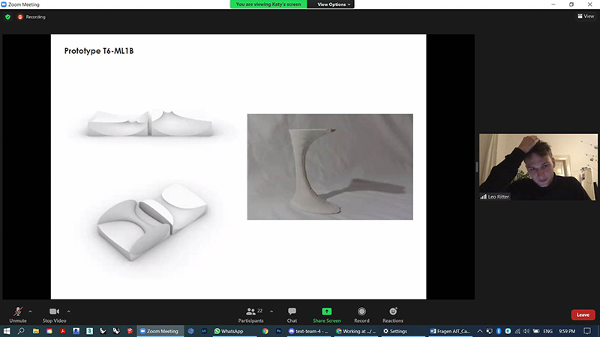
Task: Click the Record button
Action: (x=361, y=315)
